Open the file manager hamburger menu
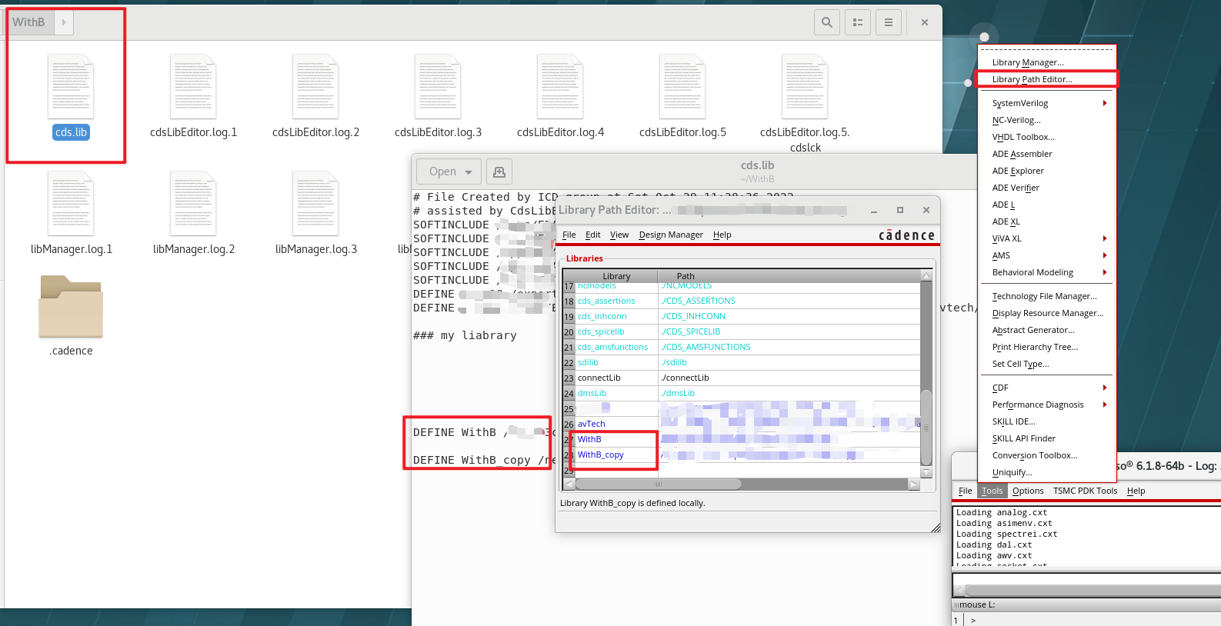 point(889,22)
